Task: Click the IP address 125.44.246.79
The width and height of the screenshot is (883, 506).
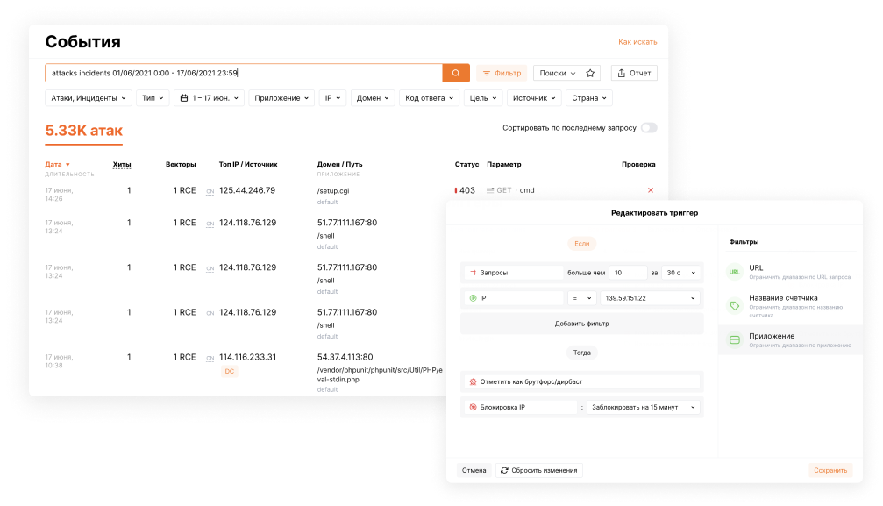Action: click(247, 190)
